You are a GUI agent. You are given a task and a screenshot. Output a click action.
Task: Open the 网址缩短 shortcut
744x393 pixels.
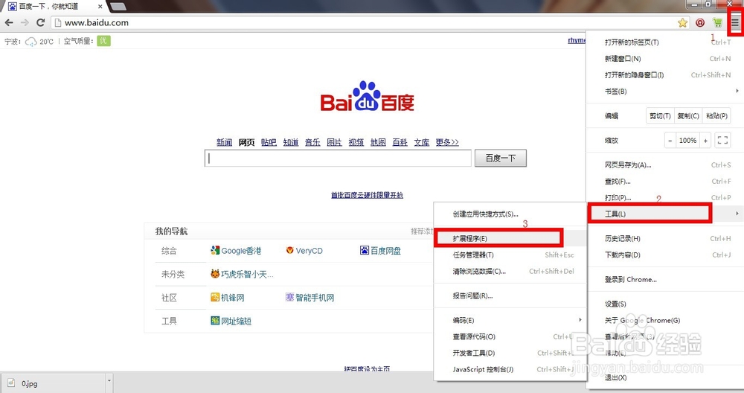(231, 321)
